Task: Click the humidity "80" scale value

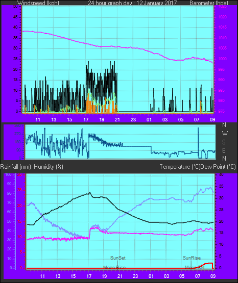Action: [x=9, y=193]
